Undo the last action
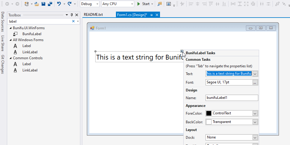 59,4
